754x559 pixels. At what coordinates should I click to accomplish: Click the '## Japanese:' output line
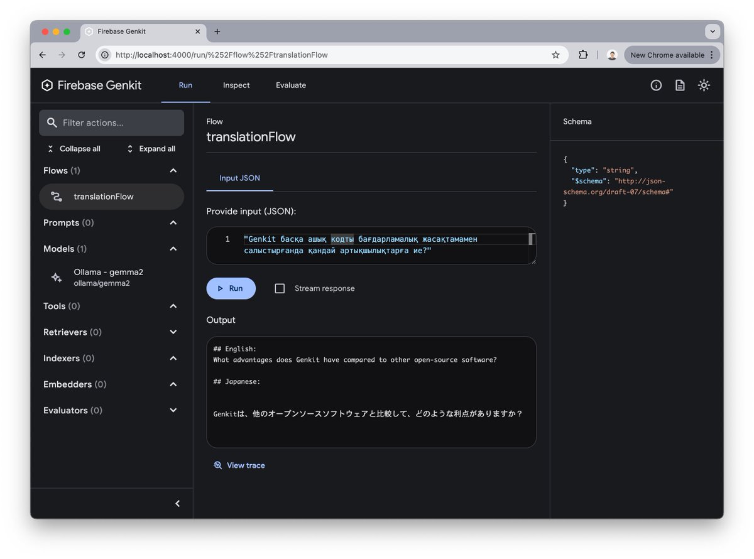pos(237,381)
